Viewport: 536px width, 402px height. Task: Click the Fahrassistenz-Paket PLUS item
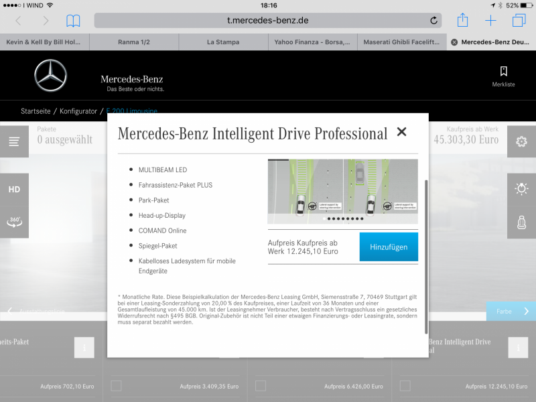(176, 185)
